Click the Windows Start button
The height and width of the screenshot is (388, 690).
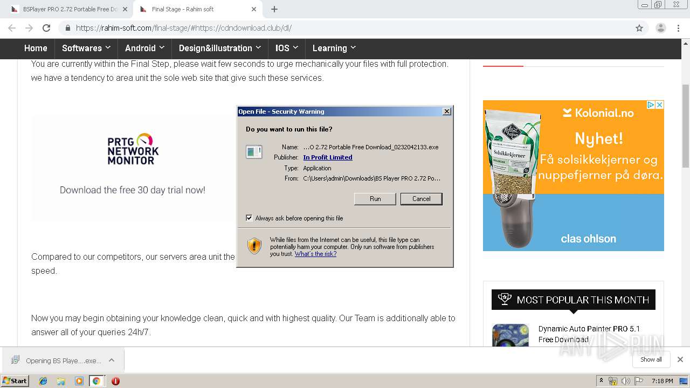[15, 380]
